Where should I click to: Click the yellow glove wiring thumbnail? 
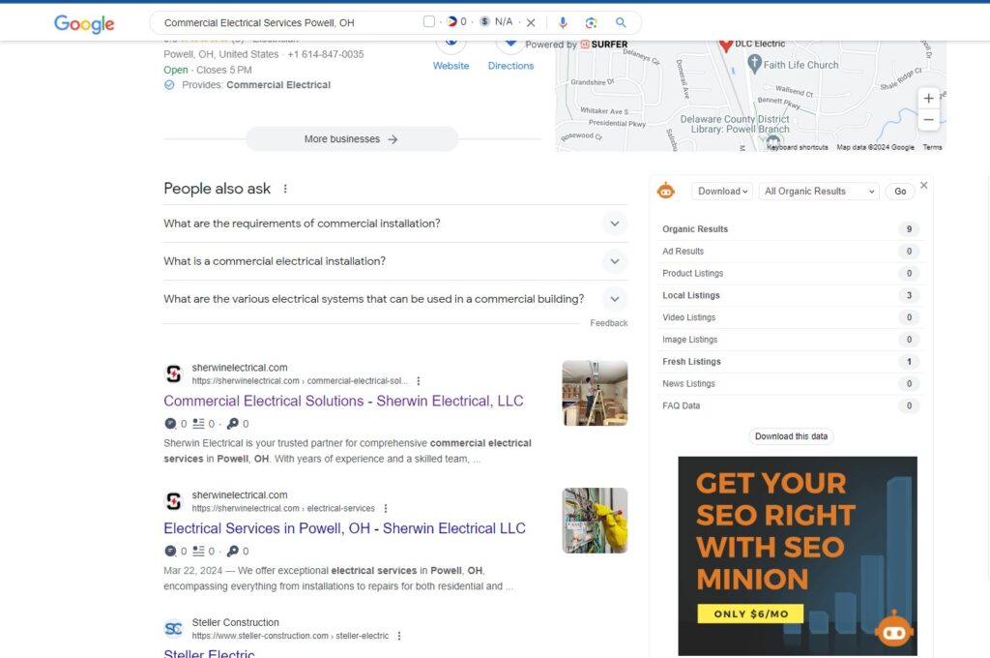point(595,521)
